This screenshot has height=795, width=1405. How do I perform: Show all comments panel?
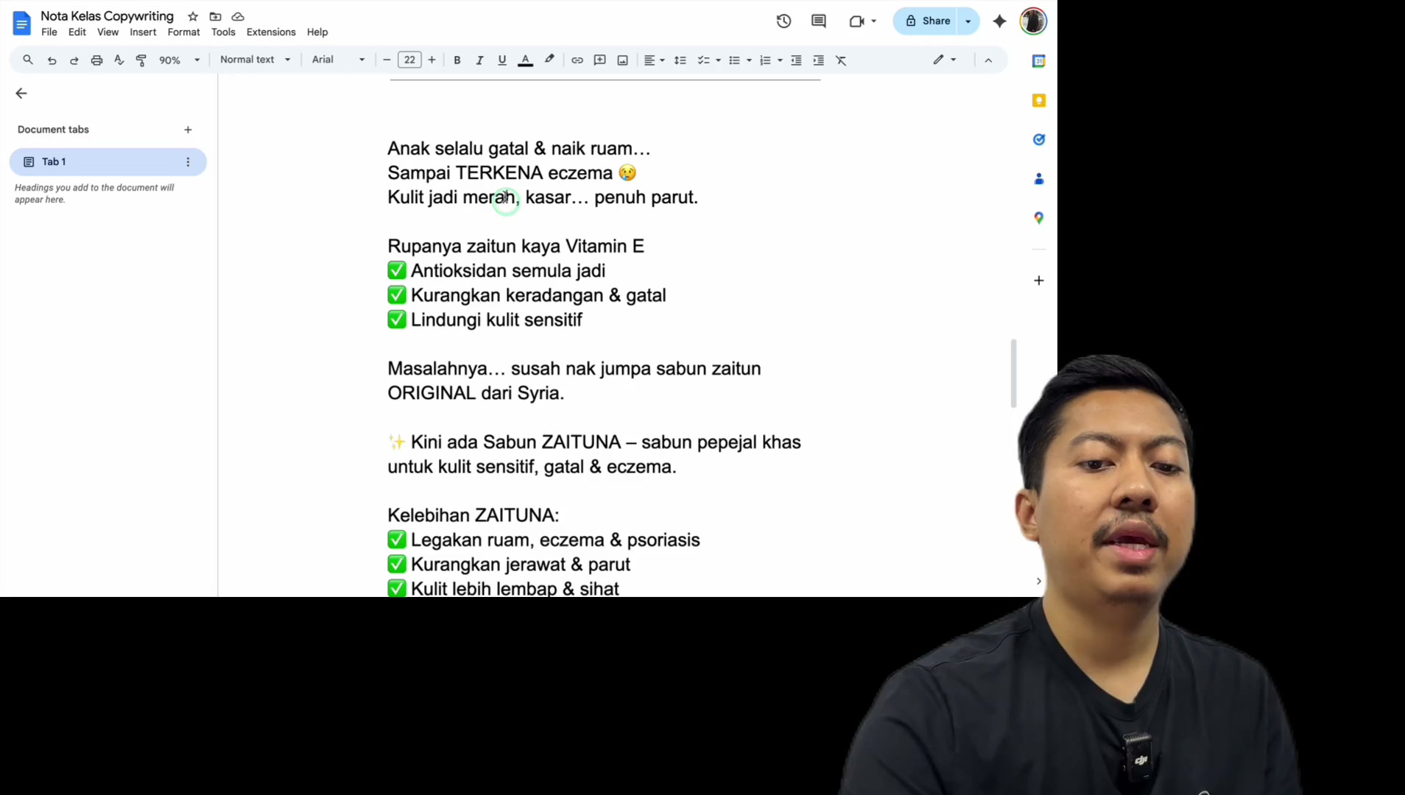click(819, 21)
